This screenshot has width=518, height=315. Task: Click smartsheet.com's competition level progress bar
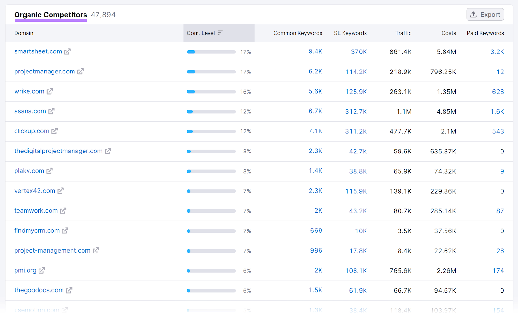(211, 51)
